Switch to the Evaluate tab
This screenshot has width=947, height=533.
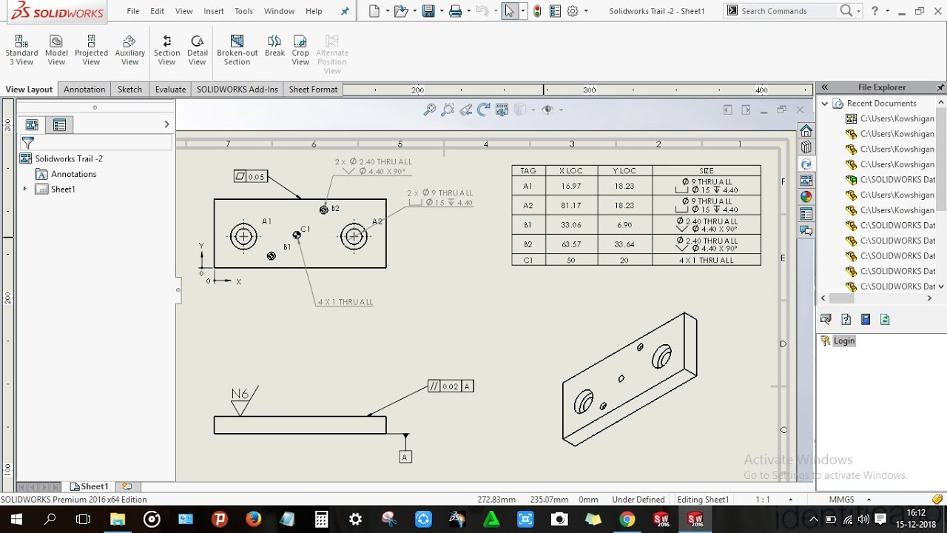click(170, 90)
